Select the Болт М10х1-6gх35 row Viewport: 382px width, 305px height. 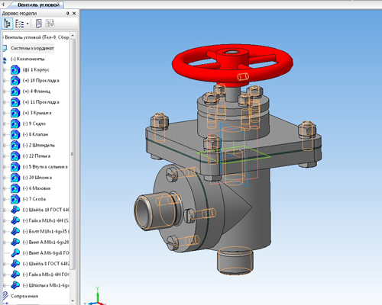[x=46, y=231]
